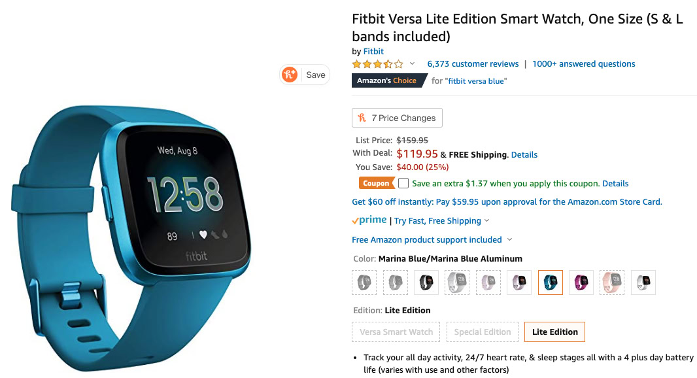Viewport: 697px width, 378px height.
Task: Open 1000+ answered questions link
Action: (x=584, y=63)
